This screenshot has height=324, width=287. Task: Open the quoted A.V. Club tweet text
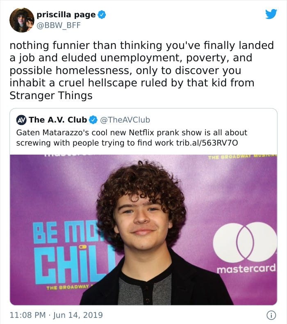coord(132,138)
